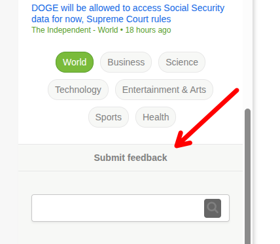Focus the search text field
The height and width of the screenshot is (244, 280).
[x=118, y=208]
